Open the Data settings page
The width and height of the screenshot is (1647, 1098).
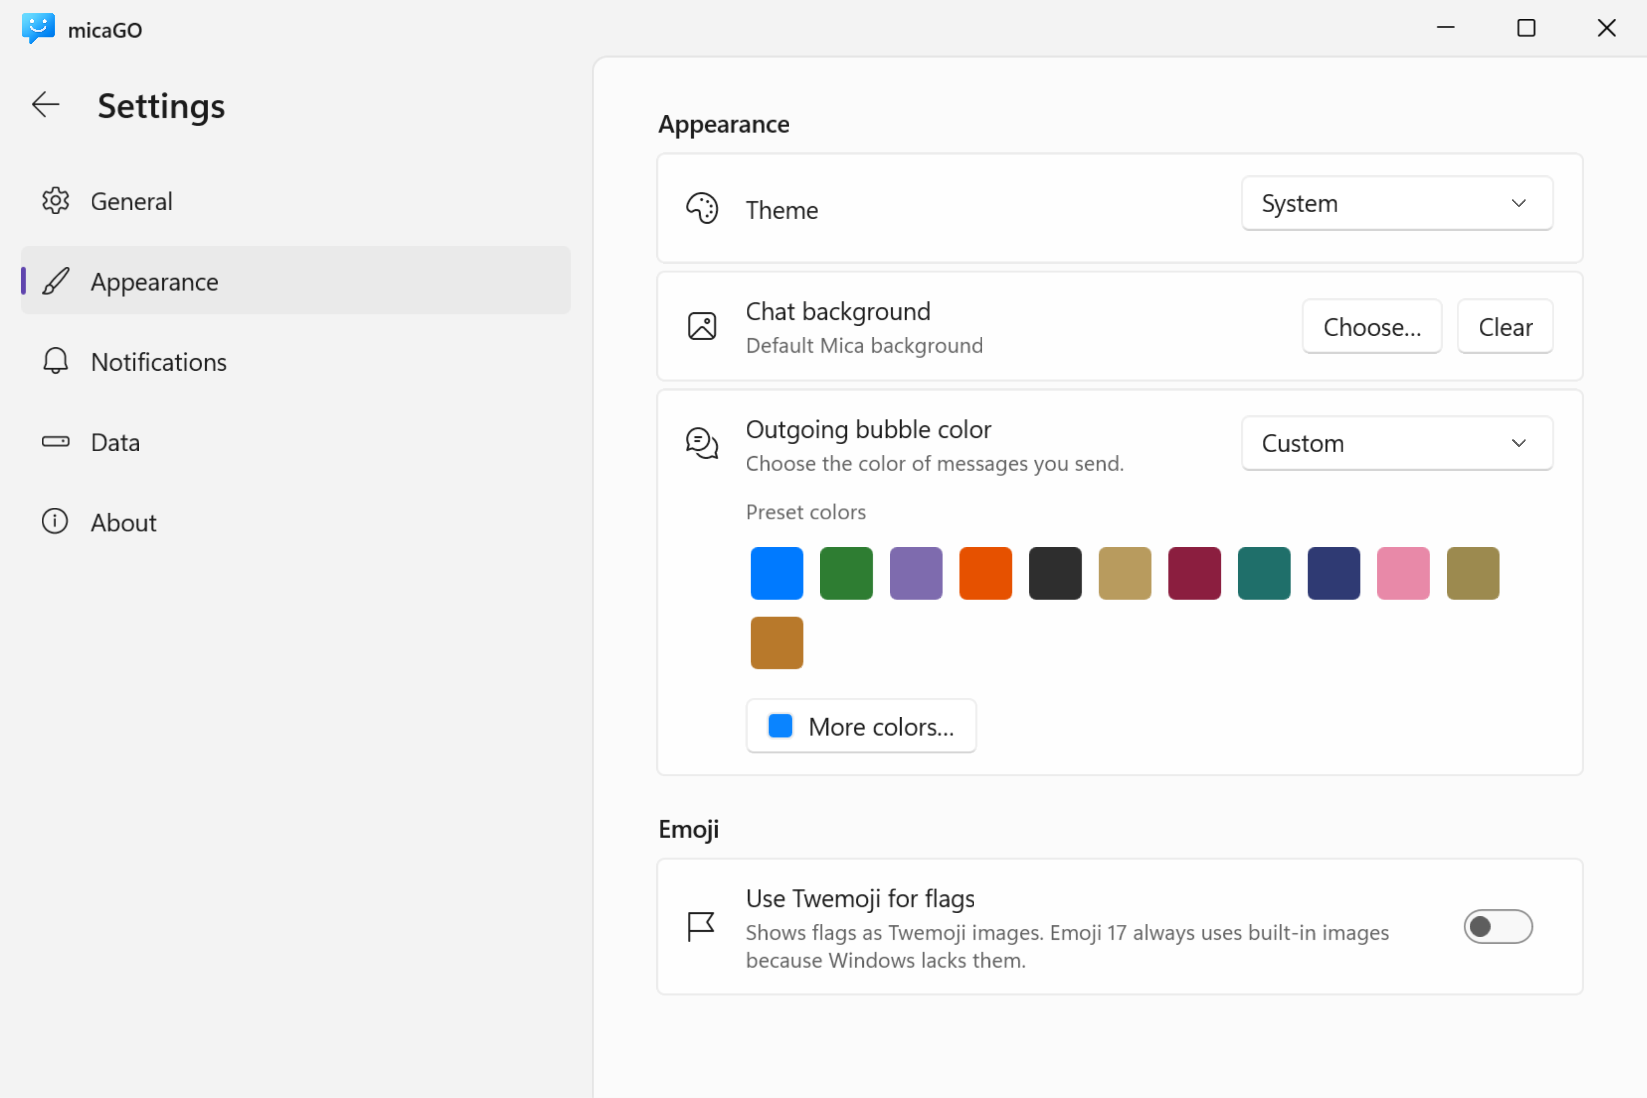(296, 442)
